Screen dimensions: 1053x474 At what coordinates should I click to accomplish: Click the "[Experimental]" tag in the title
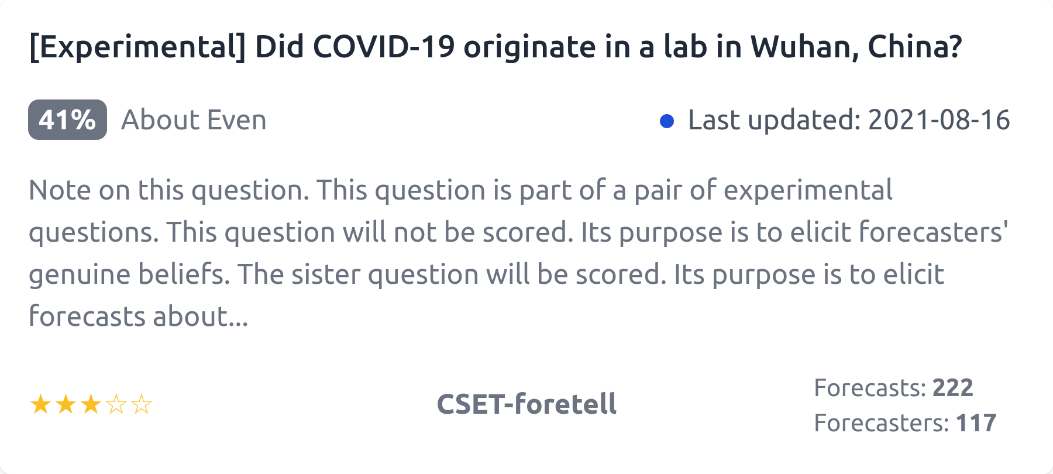point(137,47)
